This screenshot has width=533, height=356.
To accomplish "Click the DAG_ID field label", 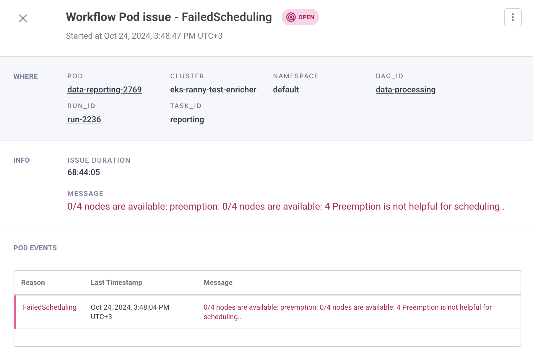I will (389, 76).
